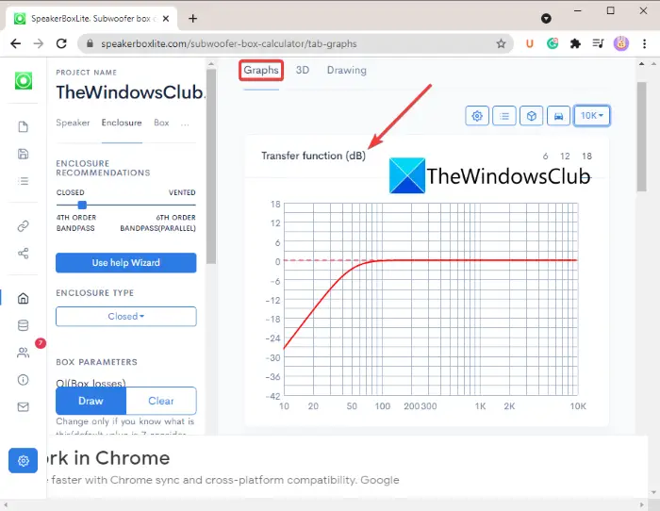Viewport: 660px width, 511px height.
Task: Open graph settings gear button above chart
Action: (x=477, y=115)
